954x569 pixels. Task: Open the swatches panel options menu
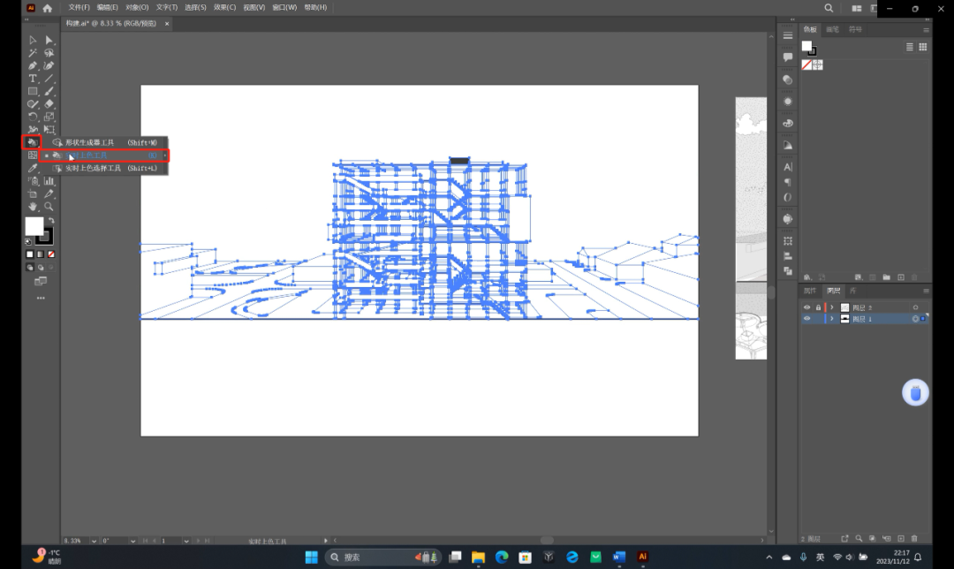pyautogui.click(x=926, y=30)
